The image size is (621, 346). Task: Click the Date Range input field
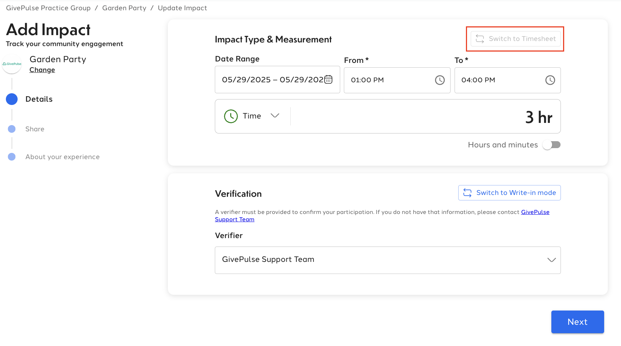[x=277, y=80]
